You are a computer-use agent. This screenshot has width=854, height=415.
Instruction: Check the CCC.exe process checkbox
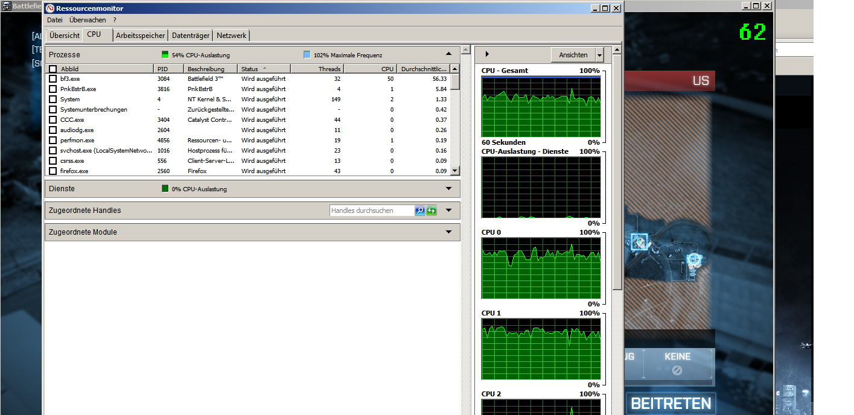pos(53,120)
